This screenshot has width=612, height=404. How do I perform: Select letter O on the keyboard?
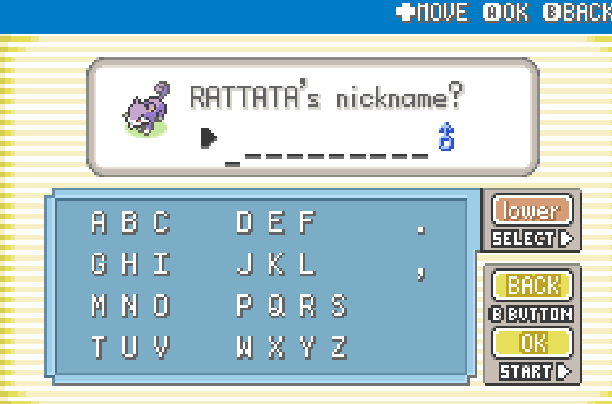click(162, 306)
